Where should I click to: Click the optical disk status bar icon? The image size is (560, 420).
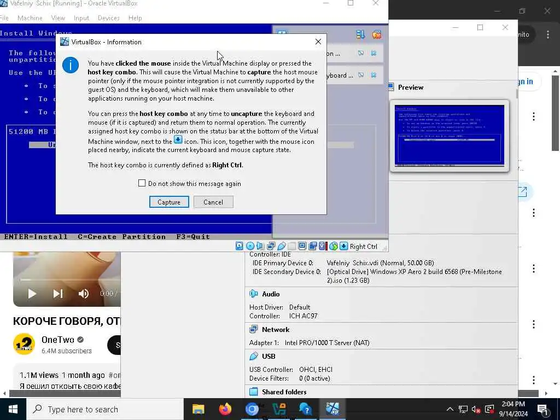[x=250, y=246]
